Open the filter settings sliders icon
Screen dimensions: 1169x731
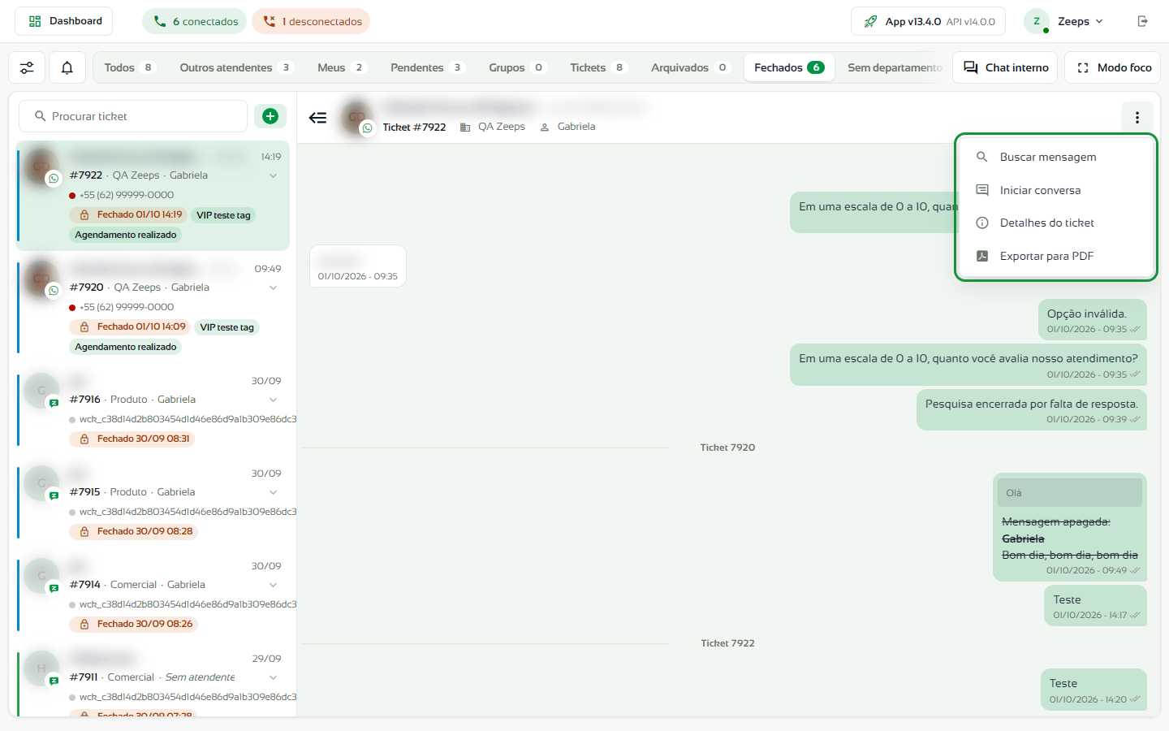tap(27, 67)
